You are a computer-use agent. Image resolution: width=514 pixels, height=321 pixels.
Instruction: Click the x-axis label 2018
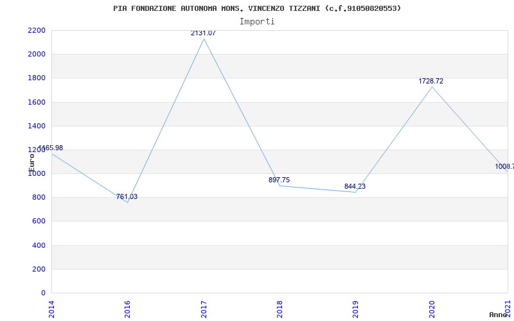[279, 309]
